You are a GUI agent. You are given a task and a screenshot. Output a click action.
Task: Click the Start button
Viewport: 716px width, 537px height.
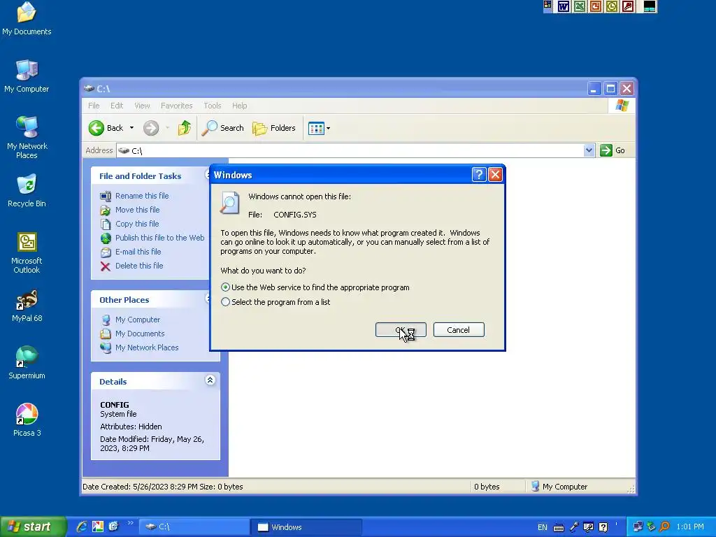pyautogui.click(x=32, y=527)
